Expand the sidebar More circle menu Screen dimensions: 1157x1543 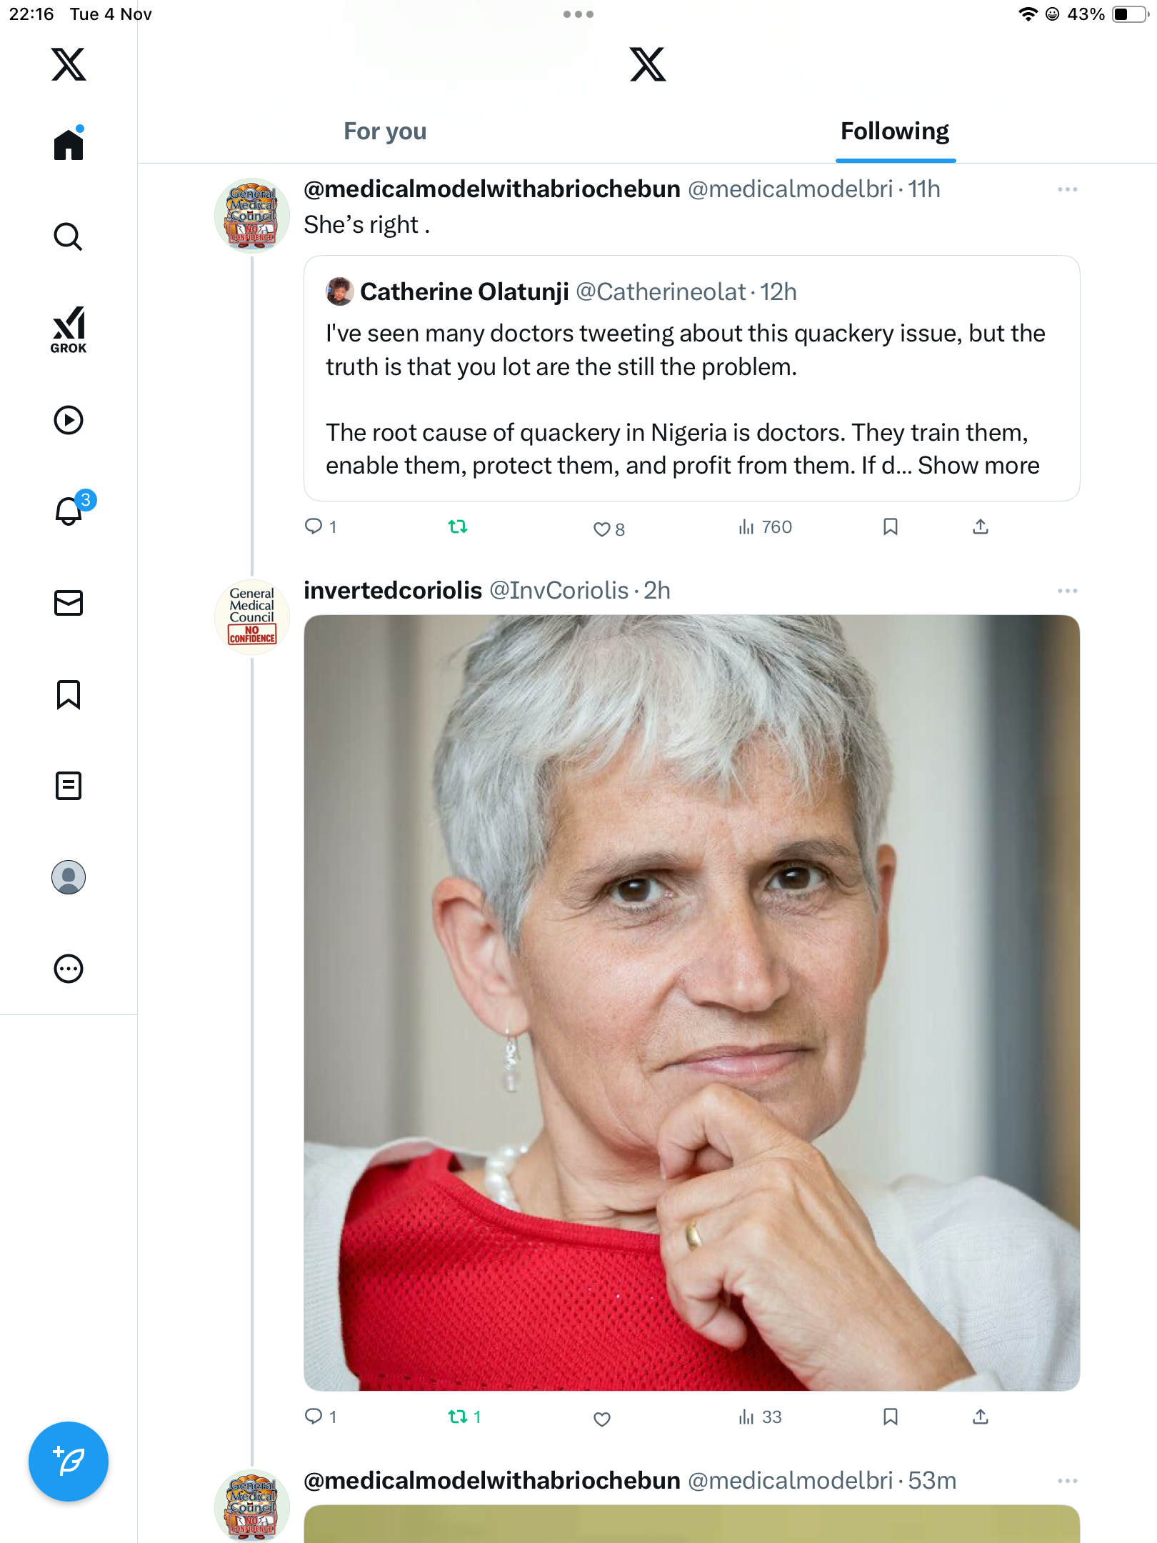tap(69, 969)
